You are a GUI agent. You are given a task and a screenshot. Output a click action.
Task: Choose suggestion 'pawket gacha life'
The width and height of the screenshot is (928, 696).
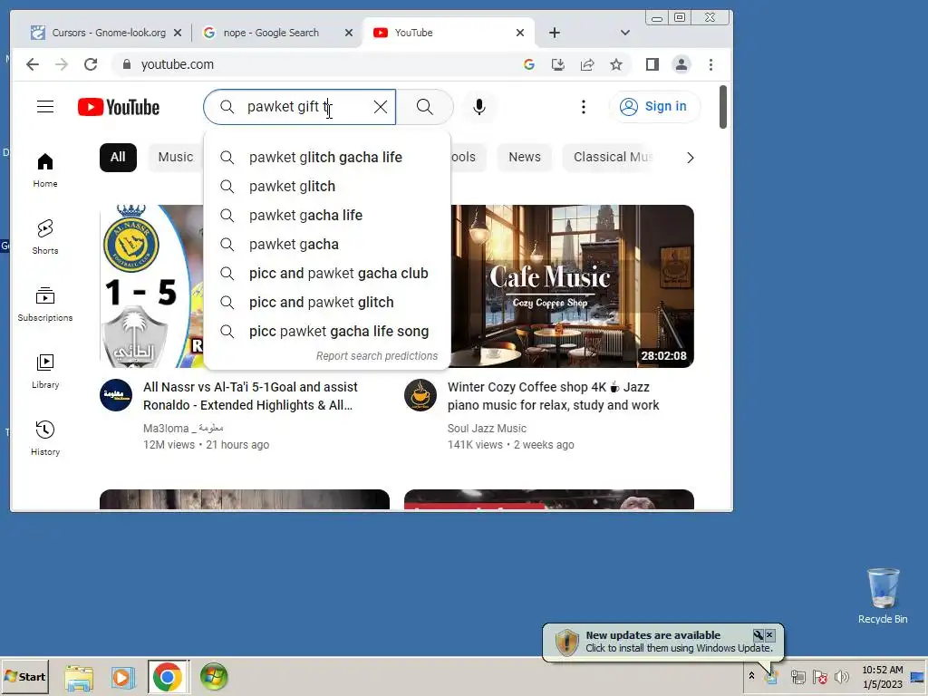coord(326,215)
